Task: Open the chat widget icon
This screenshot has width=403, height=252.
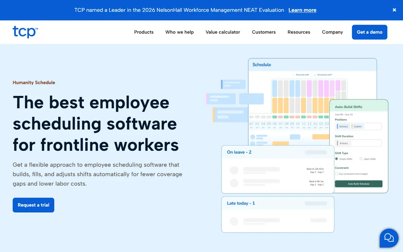Action: point(389,238)
